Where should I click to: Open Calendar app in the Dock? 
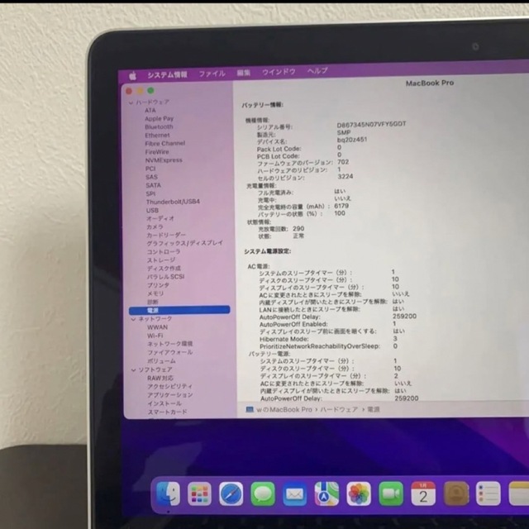423,493
